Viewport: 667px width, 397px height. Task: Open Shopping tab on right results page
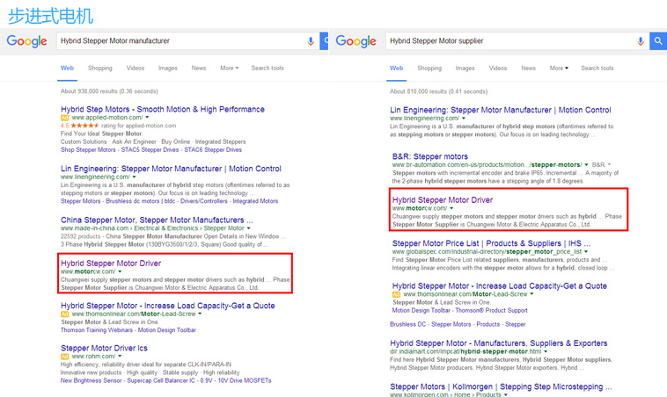429,68
